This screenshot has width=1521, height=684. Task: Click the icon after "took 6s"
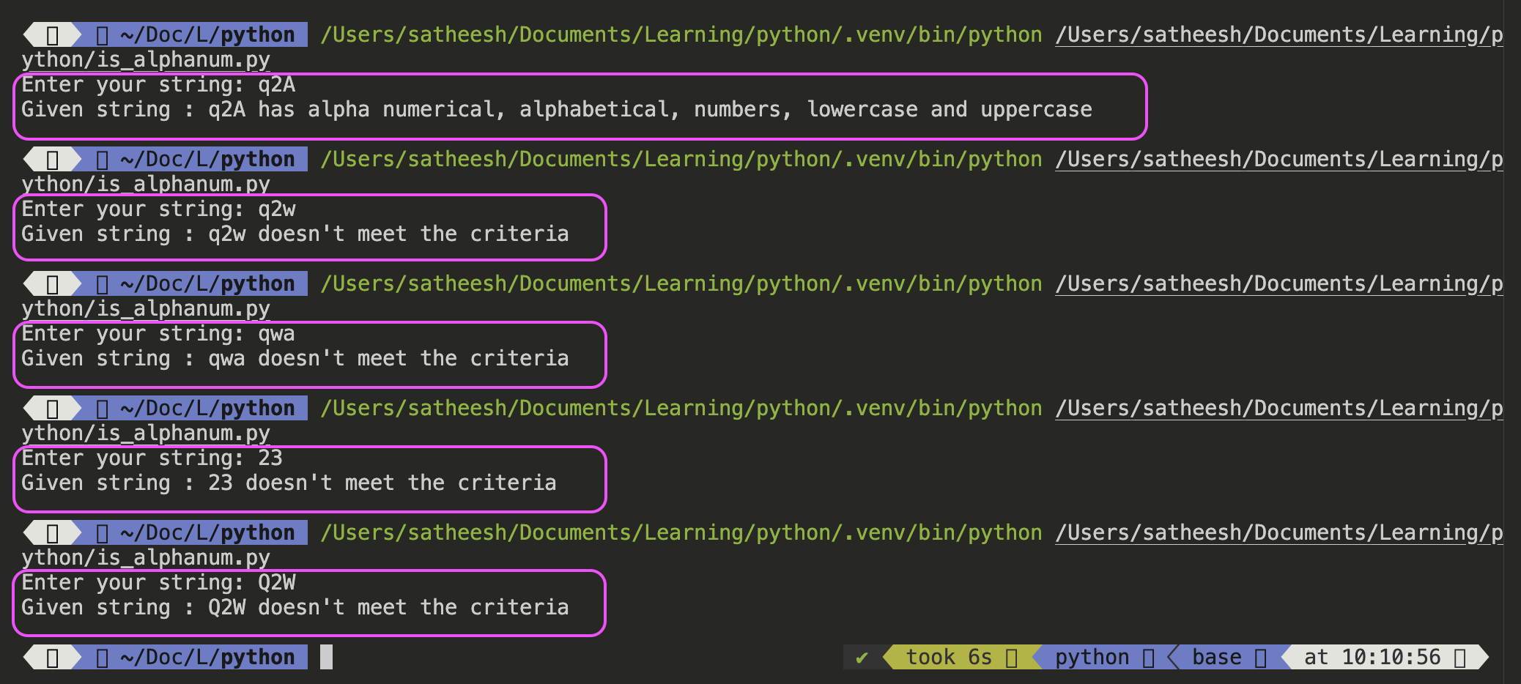coord(1012,658)
